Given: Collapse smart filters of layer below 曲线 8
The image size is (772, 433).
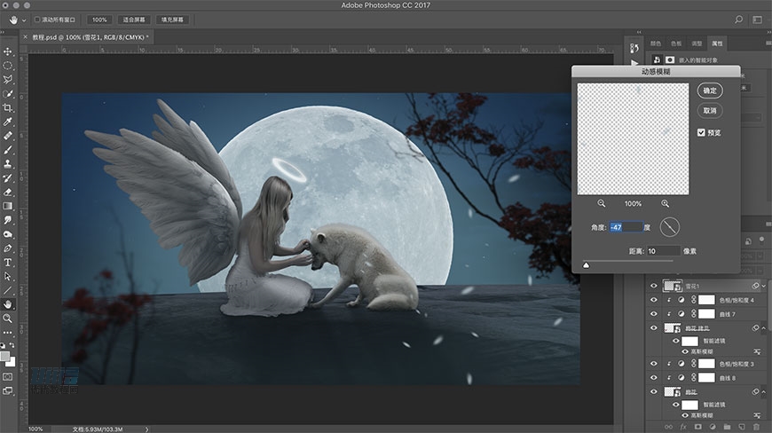Looking at the screenshot, I should coord(764,392).
